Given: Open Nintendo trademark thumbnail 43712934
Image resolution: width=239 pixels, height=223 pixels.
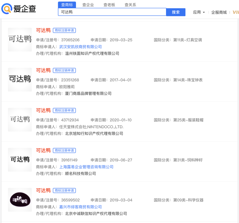Looking at the screenshot, I should point(20,119).
